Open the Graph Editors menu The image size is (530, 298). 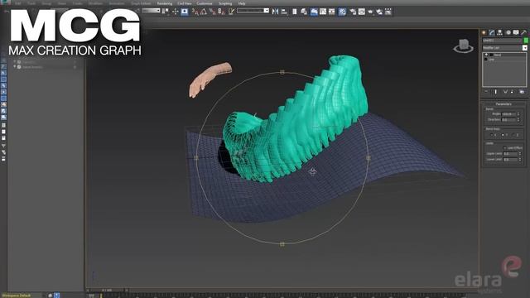(141, 3)
